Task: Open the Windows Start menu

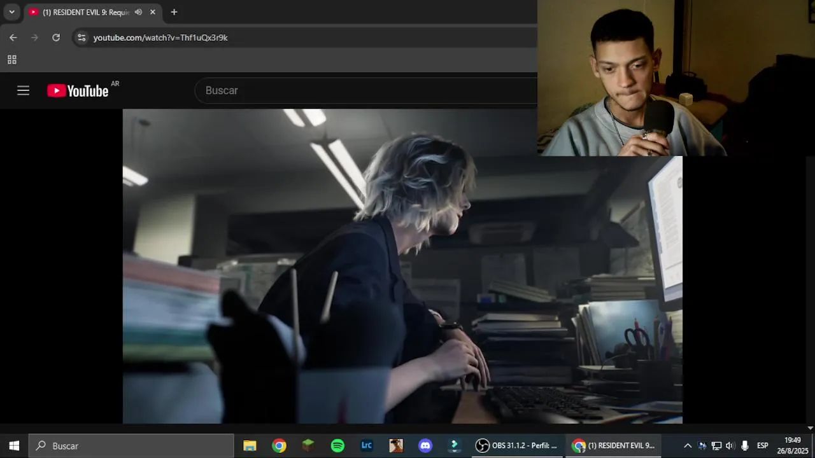Action: point(14,446)
